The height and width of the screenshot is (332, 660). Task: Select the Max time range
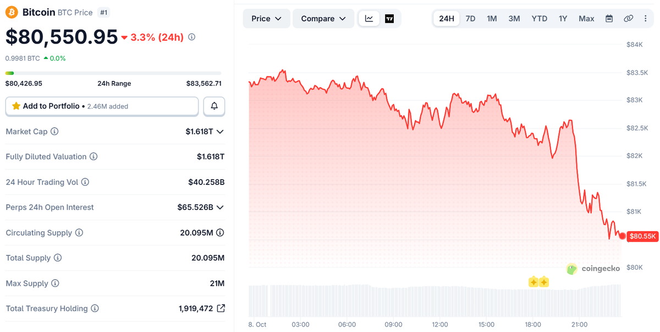tap(586, 18)
